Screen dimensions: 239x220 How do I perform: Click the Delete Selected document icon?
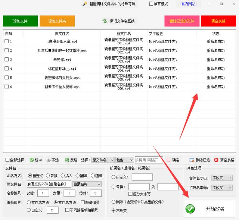point(192,160)
